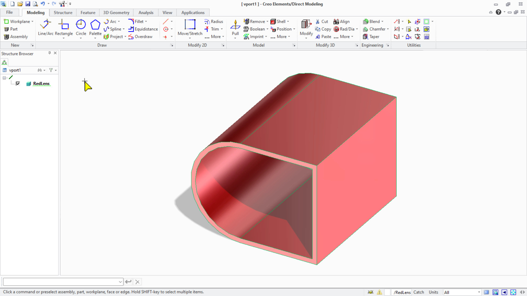Click the /RedLens active part button
Image resolution: width=527 pixels, height=296 pixels.
pyautogui.click(x=402, y=292)
